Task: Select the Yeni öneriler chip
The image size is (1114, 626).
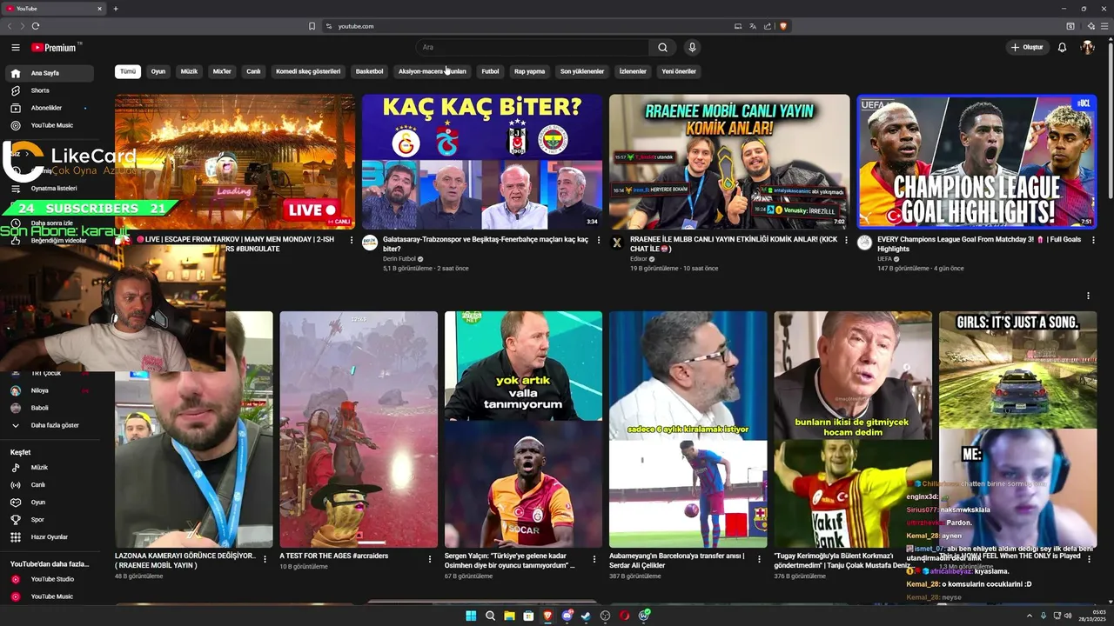Action: [679, 71]
